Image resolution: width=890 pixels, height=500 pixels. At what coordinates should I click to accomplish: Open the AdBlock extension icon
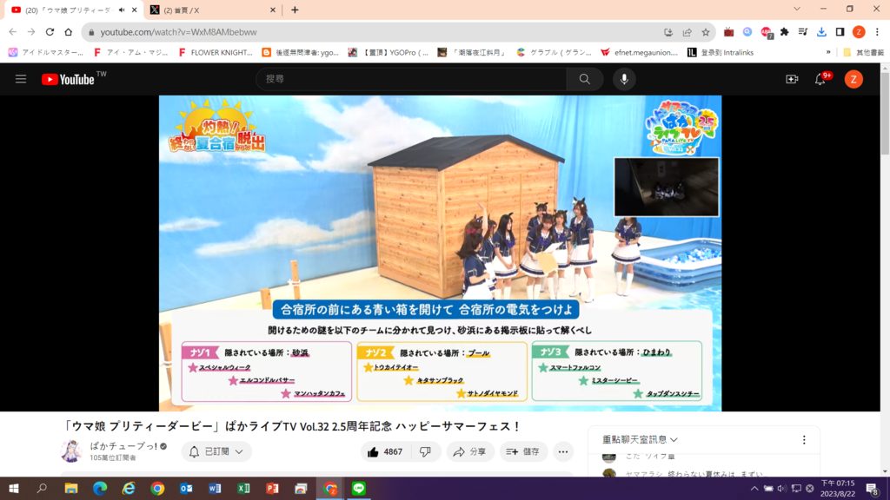point(767,32)
